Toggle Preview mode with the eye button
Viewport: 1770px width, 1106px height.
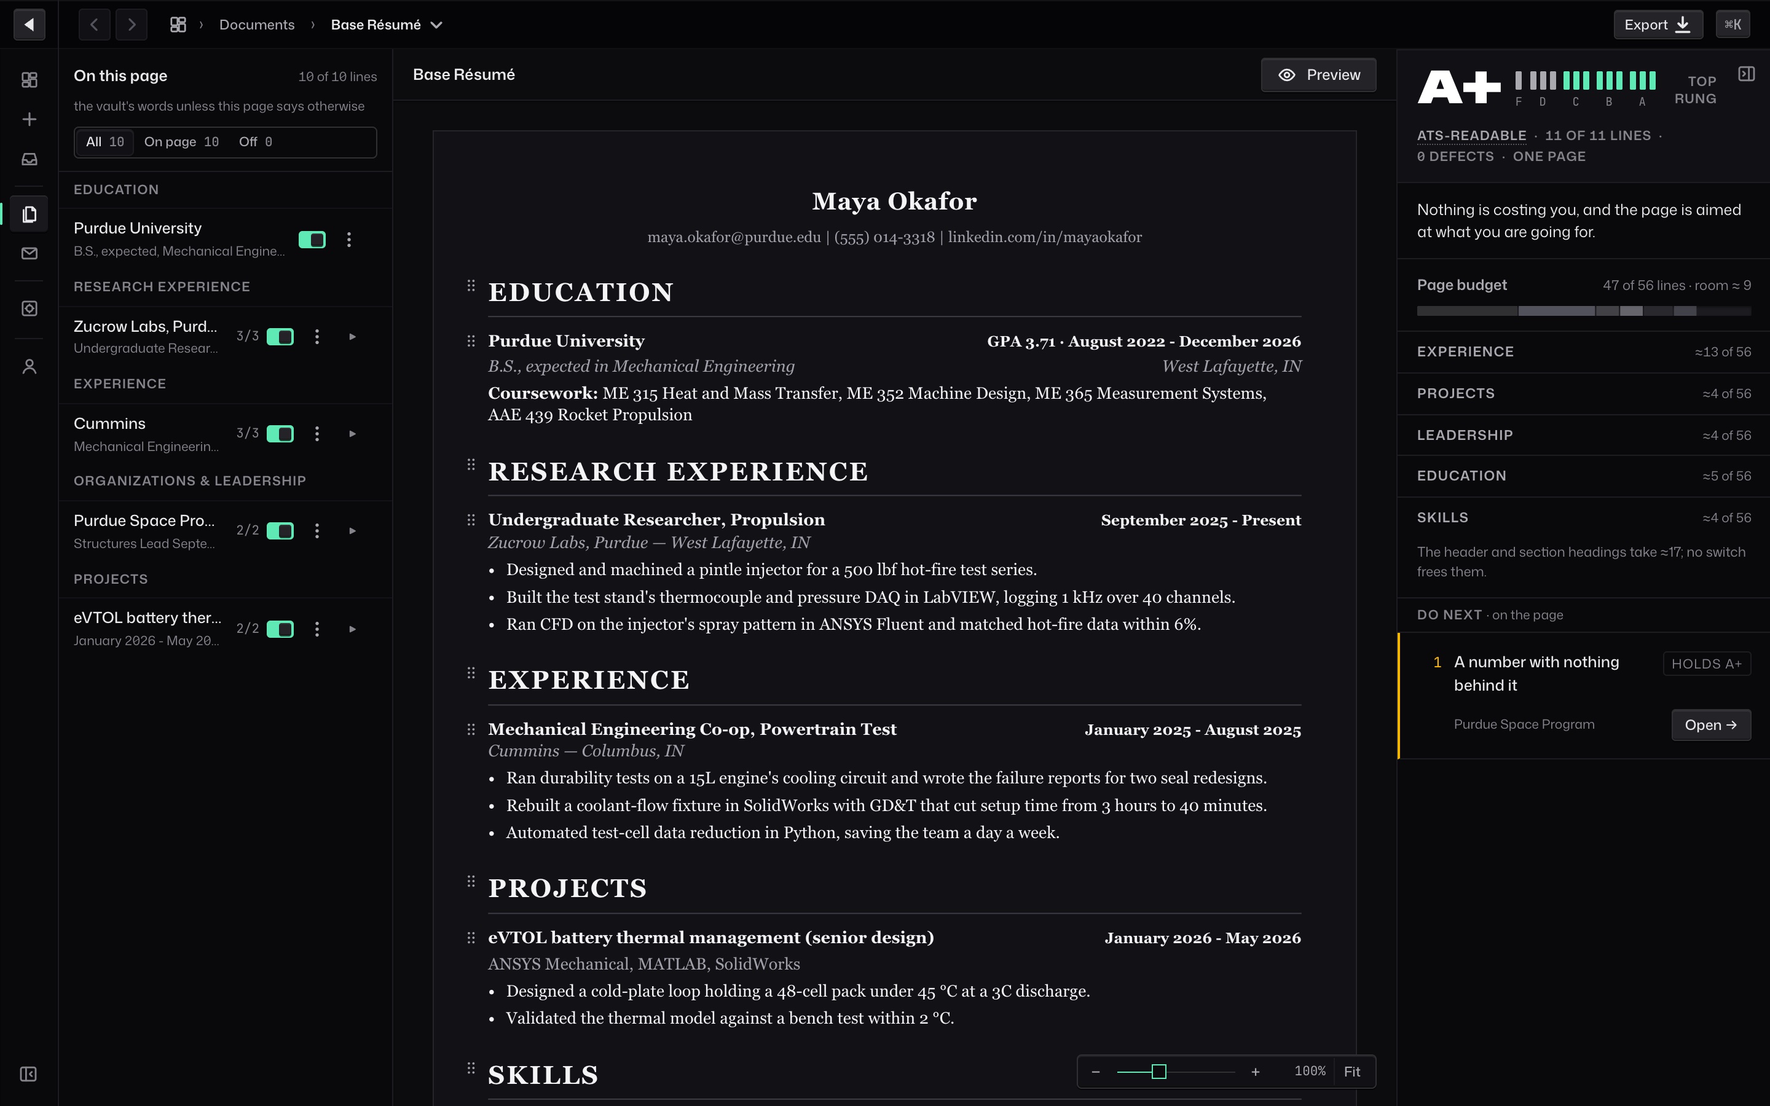[x=1318, y=74]
